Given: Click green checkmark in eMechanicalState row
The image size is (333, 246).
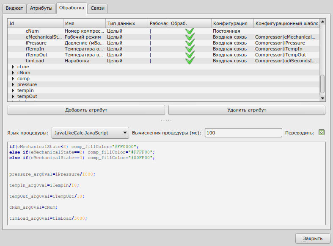Looking at the screenshot, I should click(x=190, y=37).
